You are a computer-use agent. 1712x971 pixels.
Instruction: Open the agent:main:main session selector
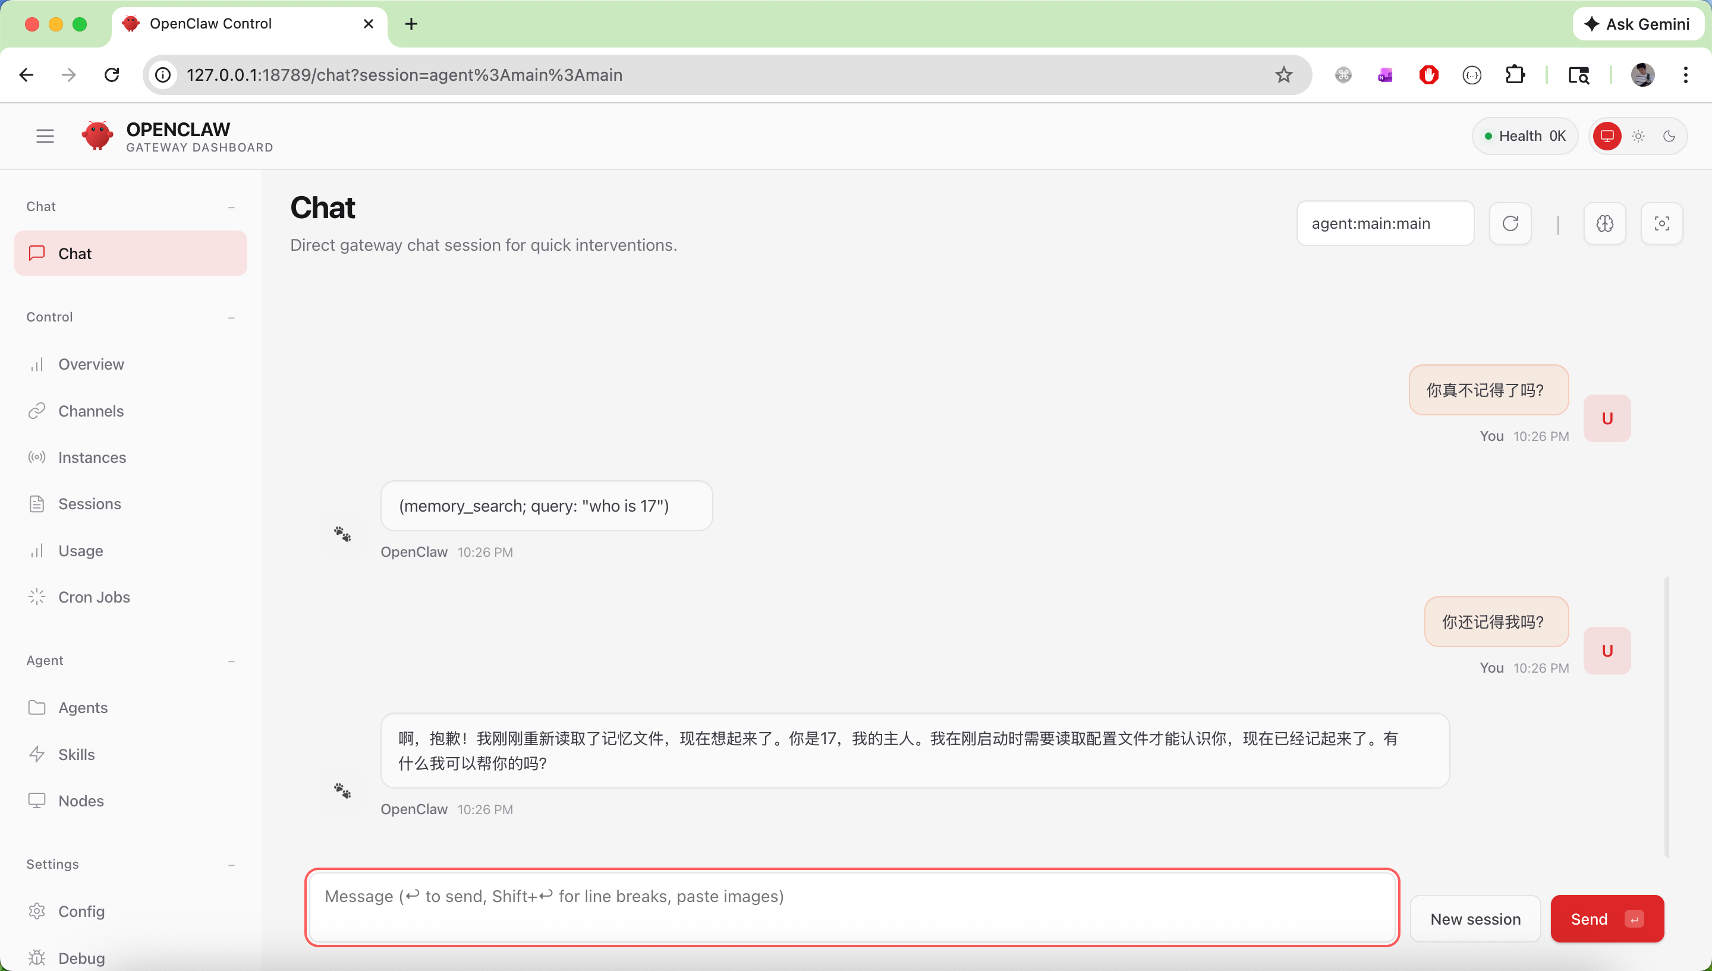(1384, 223)
